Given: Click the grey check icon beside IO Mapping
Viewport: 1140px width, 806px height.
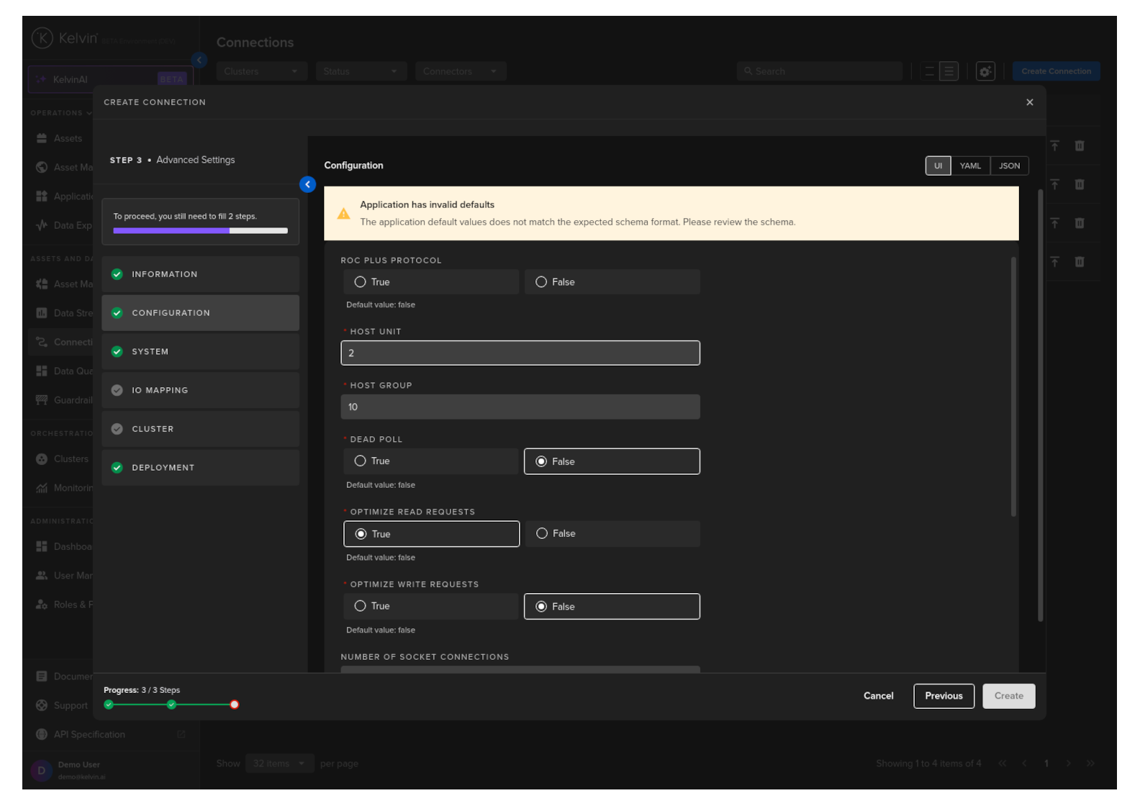Looking at the screenshot, I should tap(117, 390).
